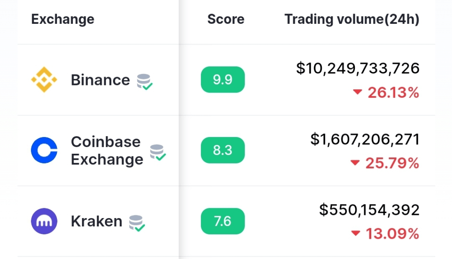Sort by Trading volume(24h) header
Viewport: 452px width, 259px height.
click(352, 19)
